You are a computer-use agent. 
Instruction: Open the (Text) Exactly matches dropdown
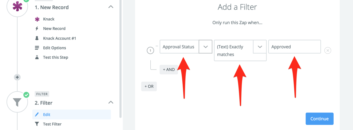(260, 47)
